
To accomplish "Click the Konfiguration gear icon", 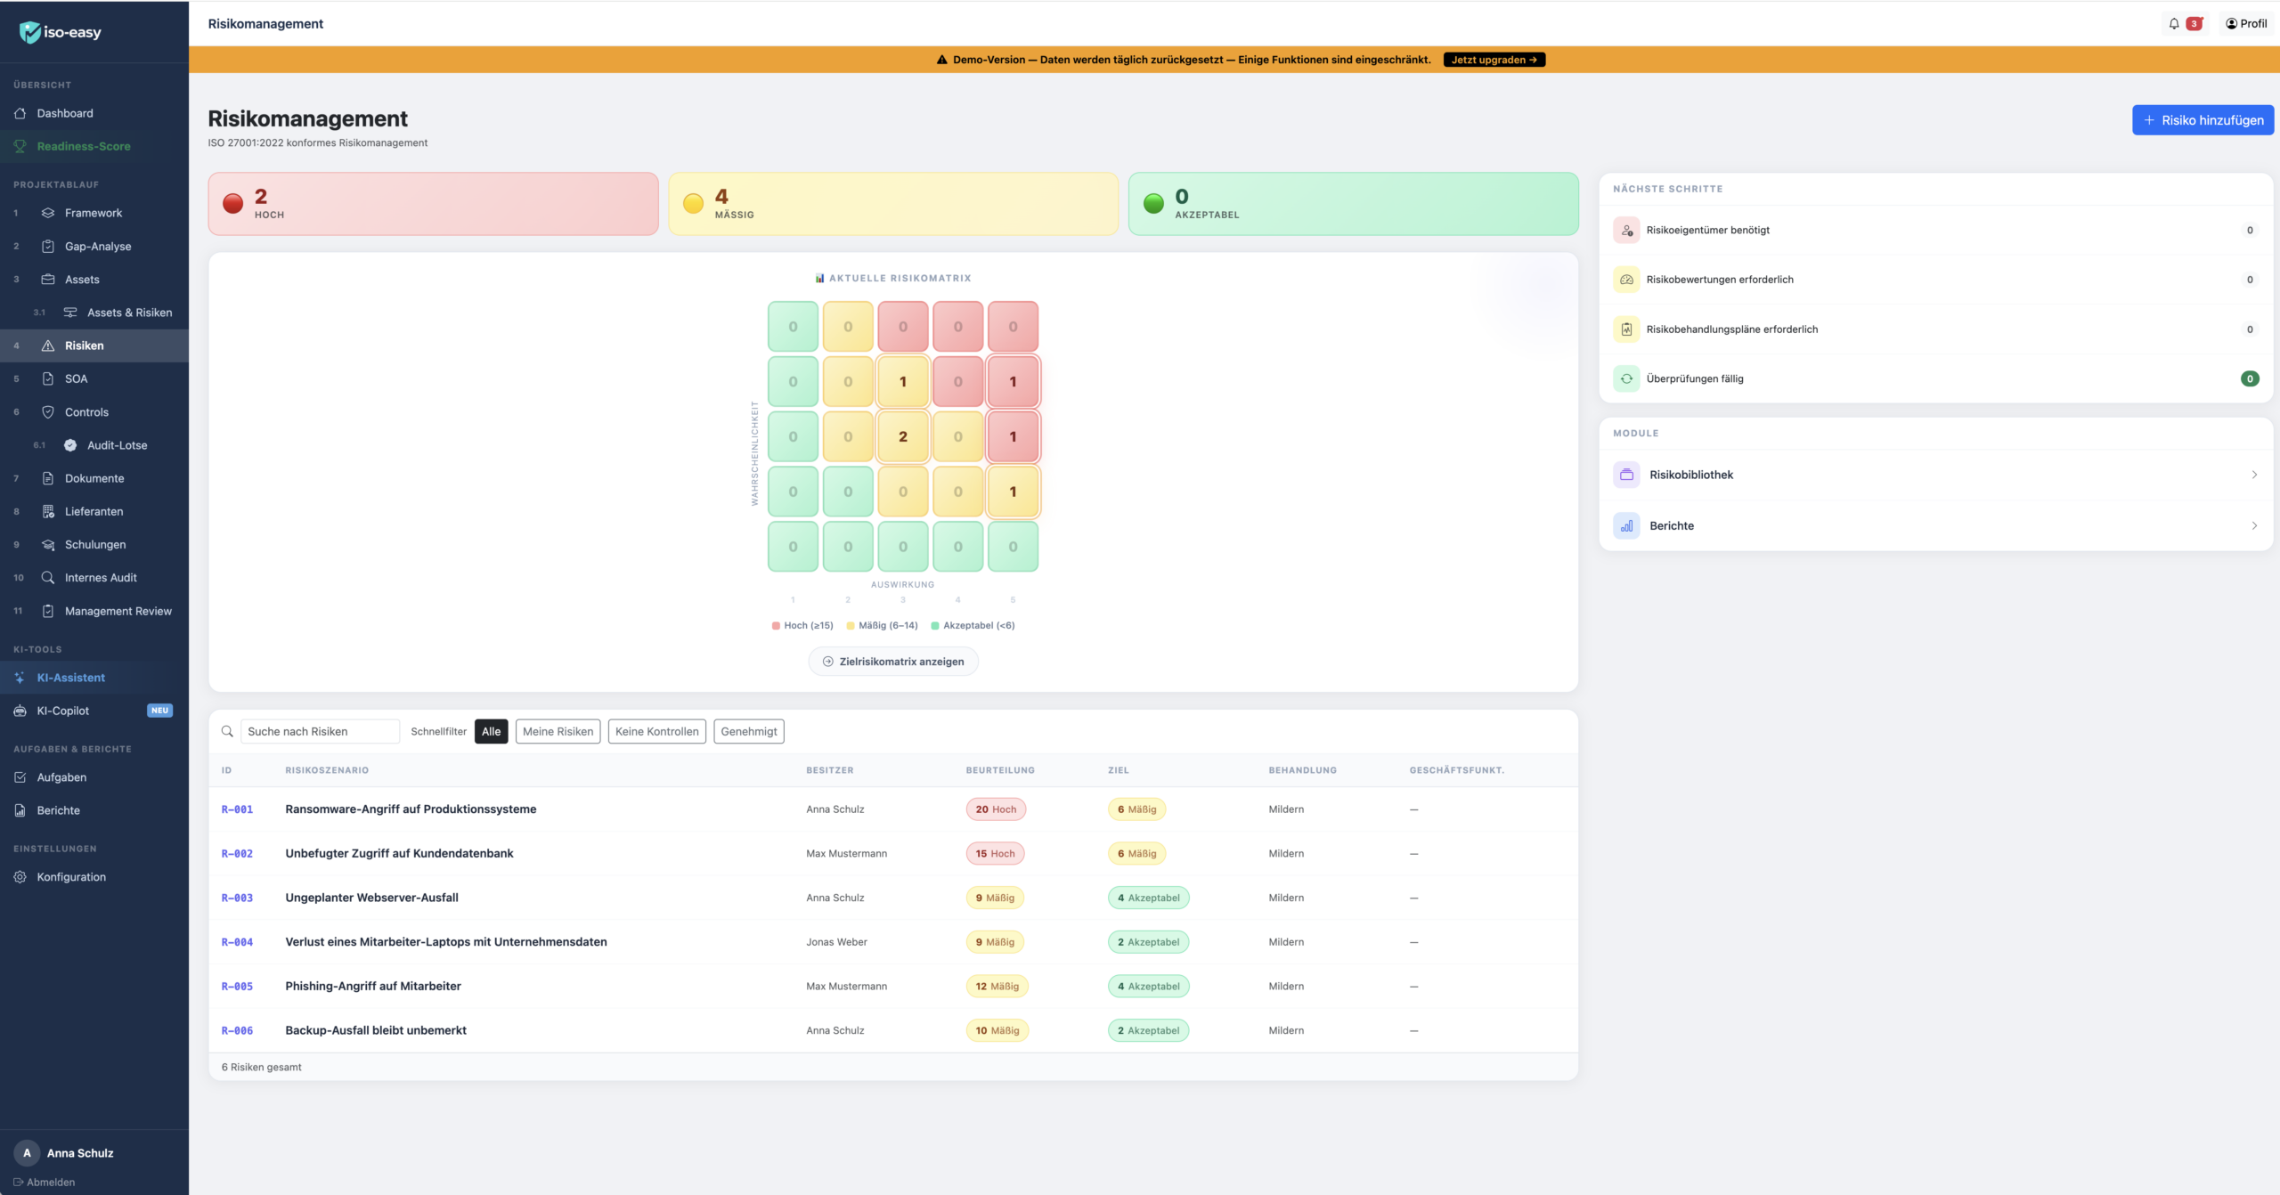I will (x=20, y=877).
